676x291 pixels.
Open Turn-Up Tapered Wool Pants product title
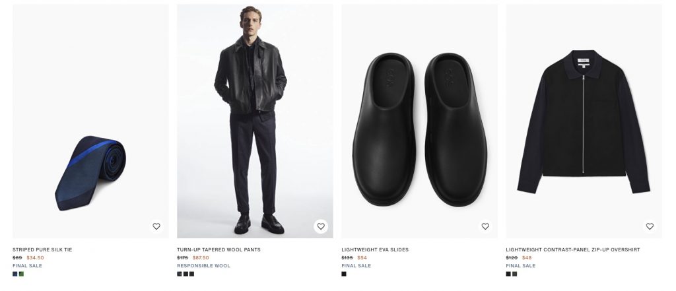[219, 250]
